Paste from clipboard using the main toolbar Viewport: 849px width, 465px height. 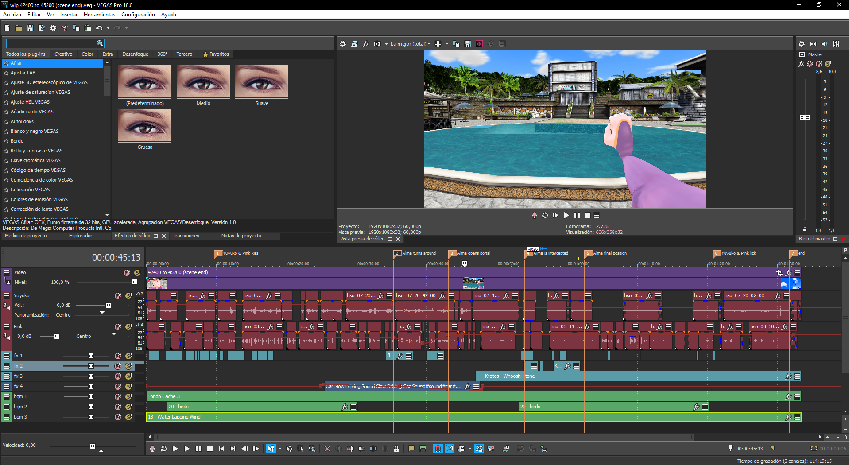pos(88,28)
